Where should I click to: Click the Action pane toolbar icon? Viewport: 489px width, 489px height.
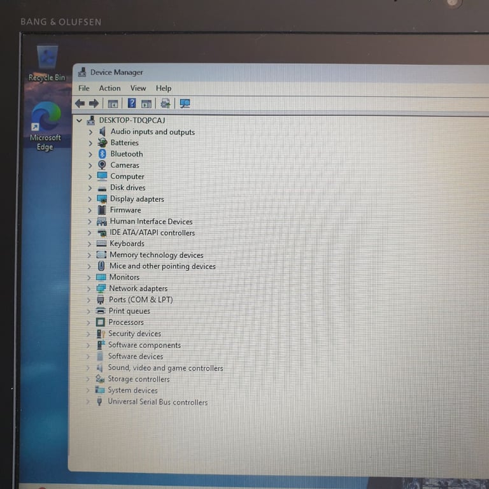point(146,104)
